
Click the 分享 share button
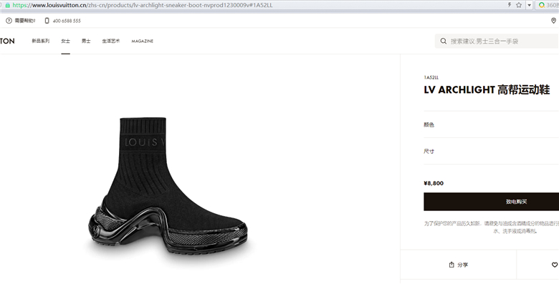point(458,265)
